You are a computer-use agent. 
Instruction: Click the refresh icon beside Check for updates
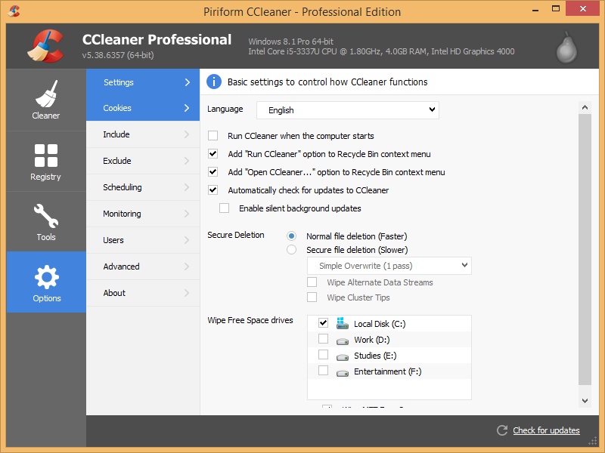pyautogui.click(x=502, y=430)
